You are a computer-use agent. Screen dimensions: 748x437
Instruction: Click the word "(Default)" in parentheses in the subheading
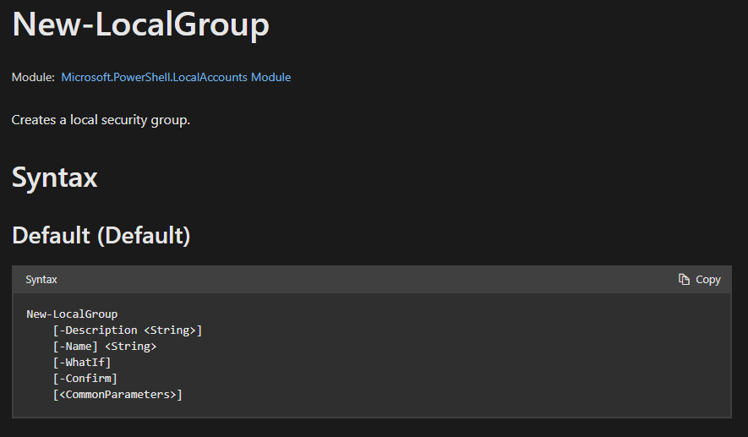point(144,235)
